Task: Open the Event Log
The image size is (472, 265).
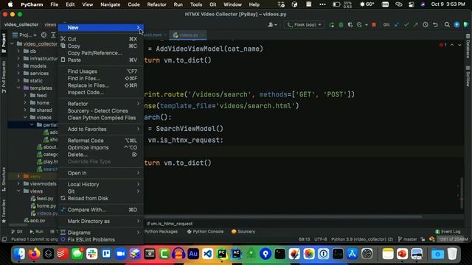Action: [448, 232]
